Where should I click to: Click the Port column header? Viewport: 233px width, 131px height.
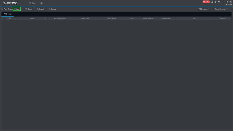click(132, 18)
